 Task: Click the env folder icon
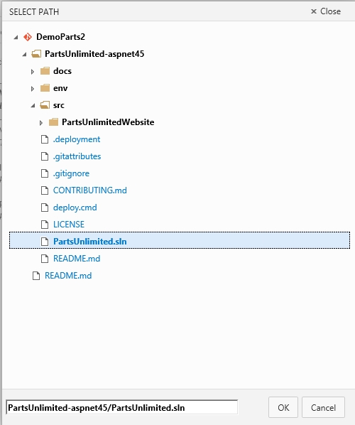click(45, 88)
